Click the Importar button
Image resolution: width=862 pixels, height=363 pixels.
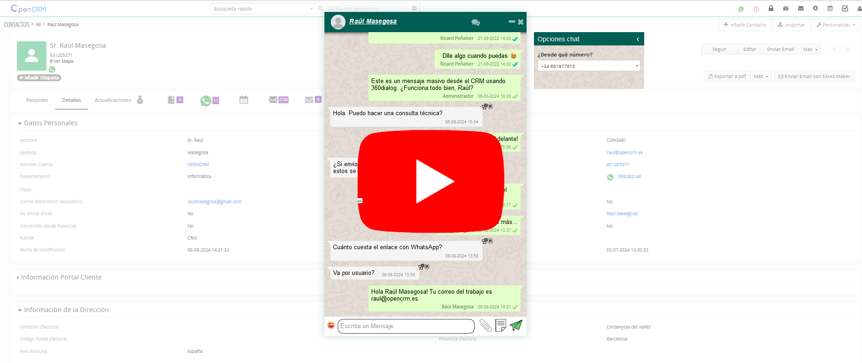(x=791, y=25)
